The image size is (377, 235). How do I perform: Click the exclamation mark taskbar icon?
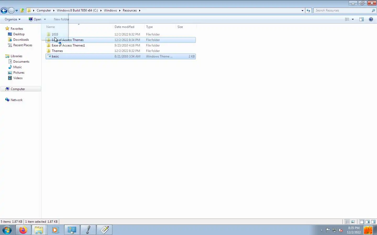tap(88, 230)
